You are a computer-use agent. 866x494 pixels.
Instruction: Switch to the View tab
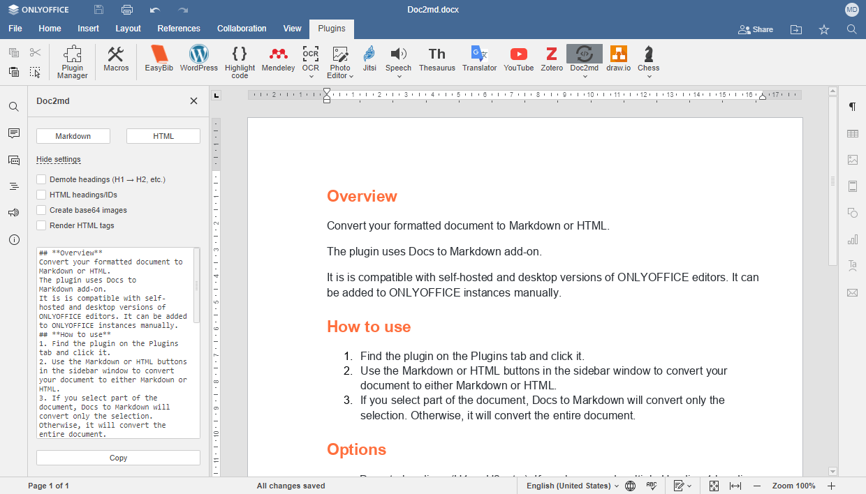(x=292, y=29)
